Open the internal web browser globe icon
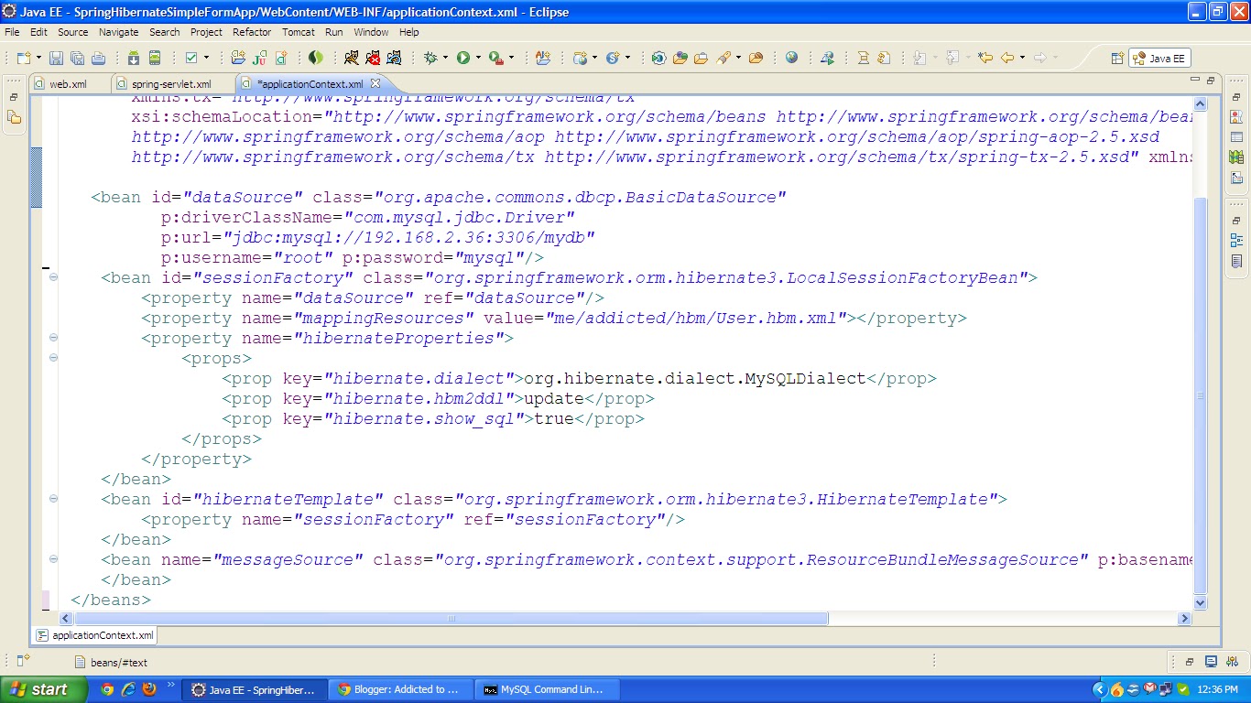The height and width of the screenshot is (703, 1251). pos(789,57)
